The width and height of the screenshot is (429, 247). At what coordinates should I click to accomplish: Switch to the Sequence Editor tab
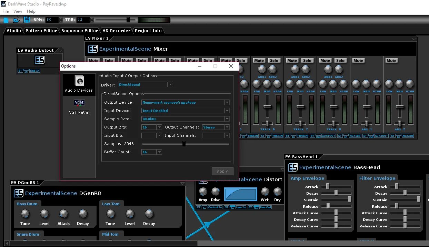click(80, 31)
